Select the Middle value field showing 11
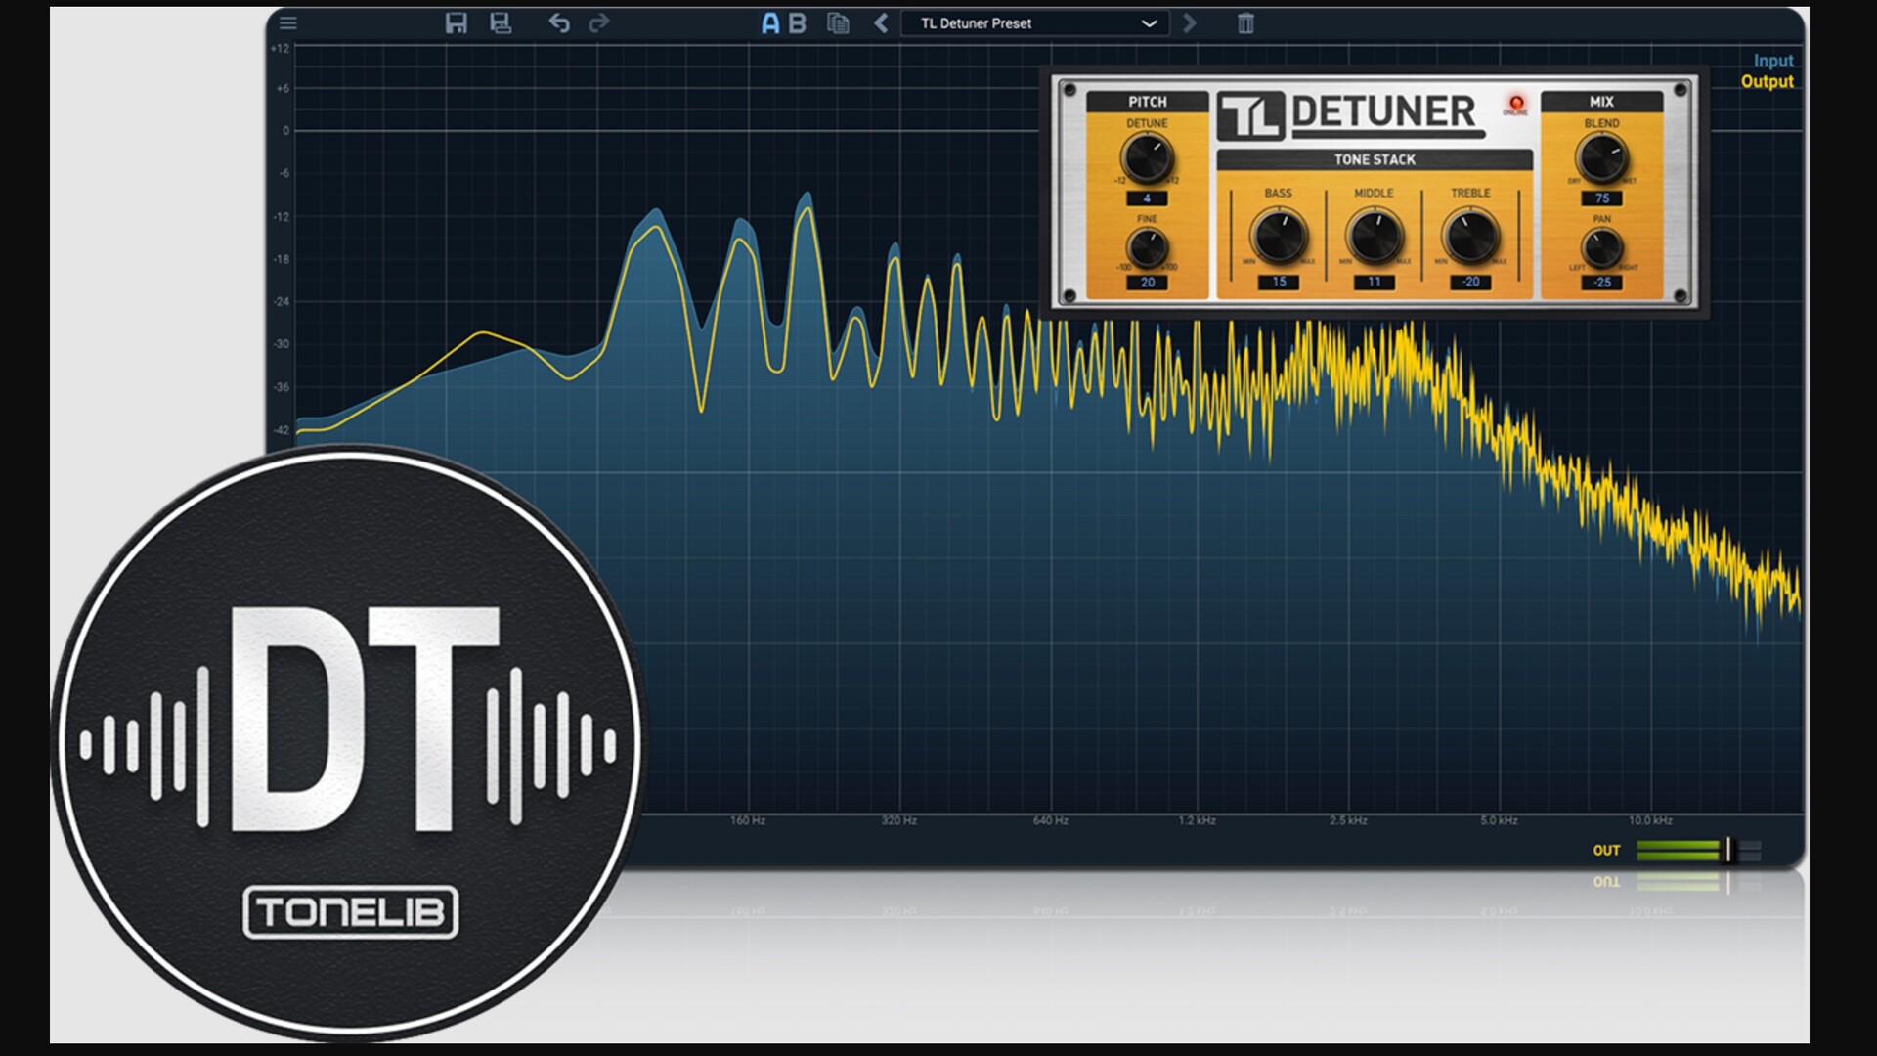This screenshot has width=1877, height=1056. tap(1375, 282)
